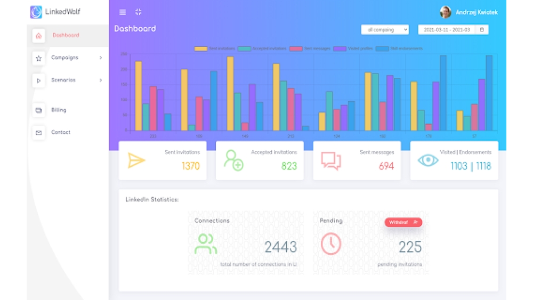Select Billing in the sidebar
The width and height of the screenshot is (533, 300).
click(59, 110)
